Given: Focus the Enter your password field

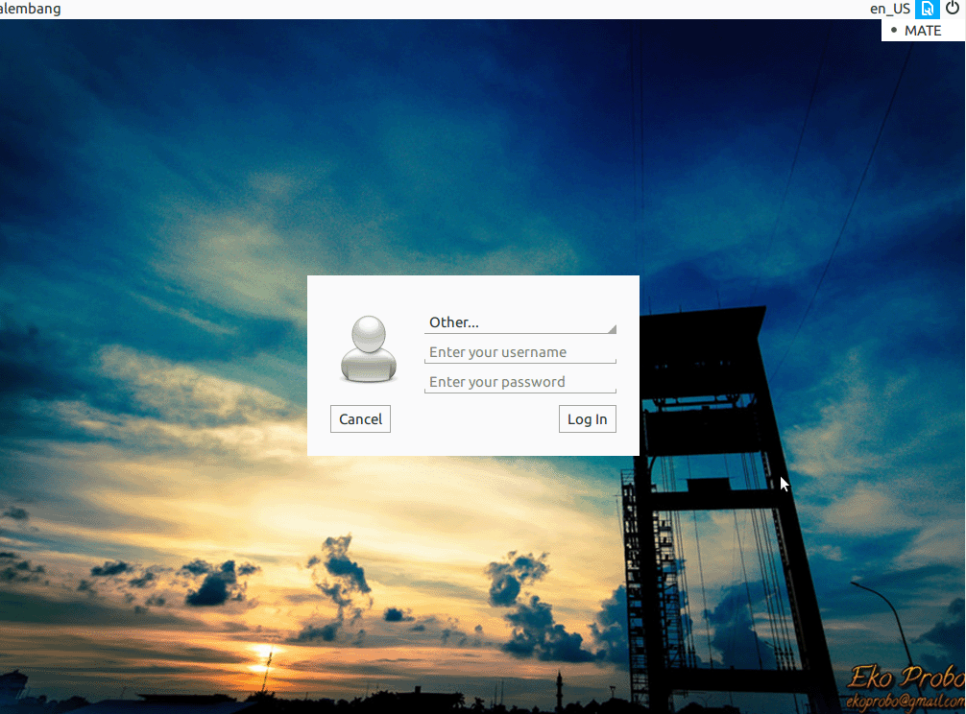Looking at the screenshot, I should [x=519, y=382].
